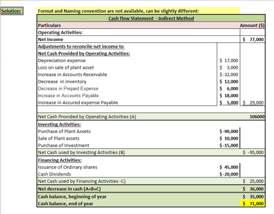274x214 pixels.
Task: Click Adjustments to reconcile net income to
Action: (81, 46)
